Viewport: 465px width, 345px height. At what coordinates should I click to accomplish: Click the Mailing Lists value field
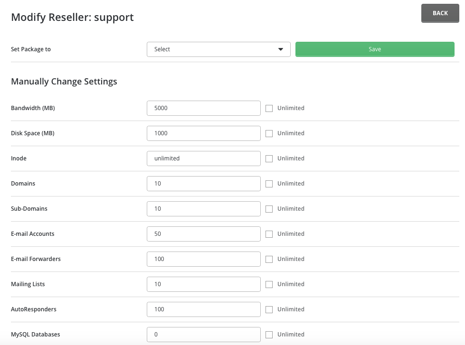click(204, 284)
